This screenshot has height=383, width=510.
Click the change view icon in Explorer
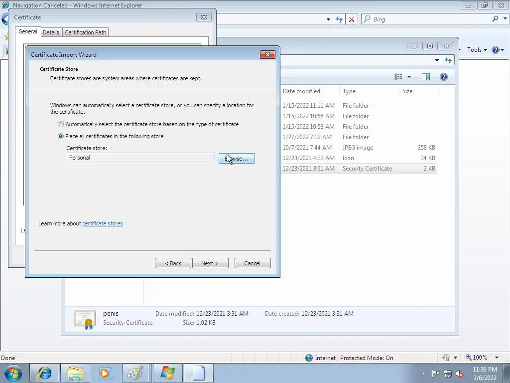(398, 76)
